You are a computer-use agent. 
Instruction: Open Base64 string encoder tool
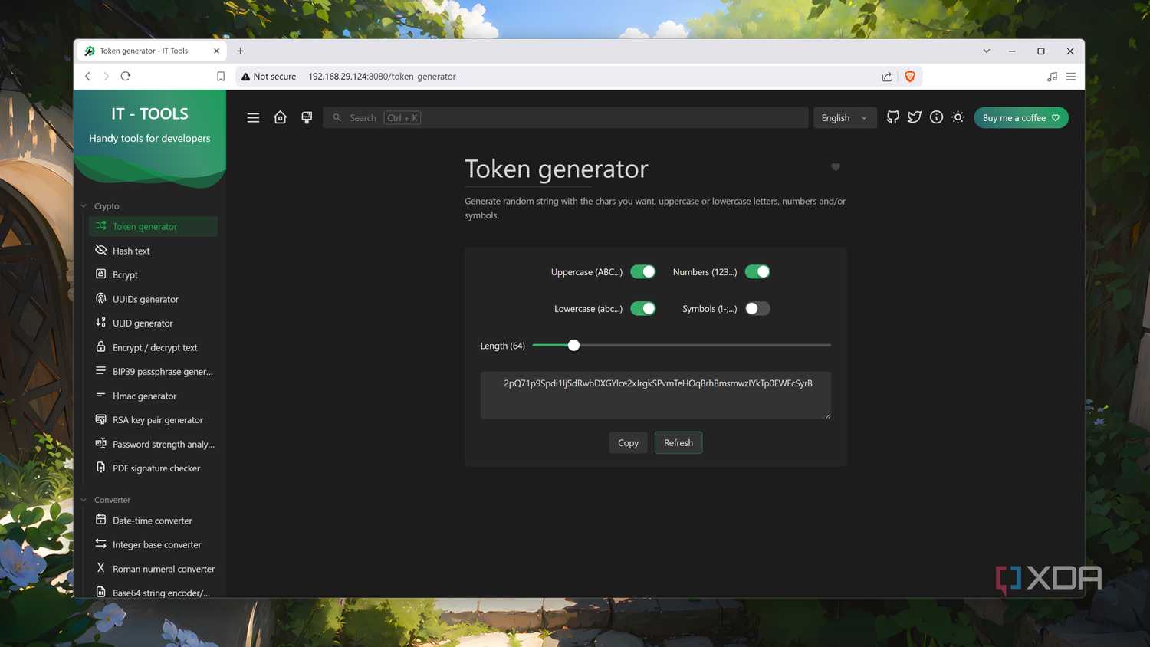click(x=153, y=591)
